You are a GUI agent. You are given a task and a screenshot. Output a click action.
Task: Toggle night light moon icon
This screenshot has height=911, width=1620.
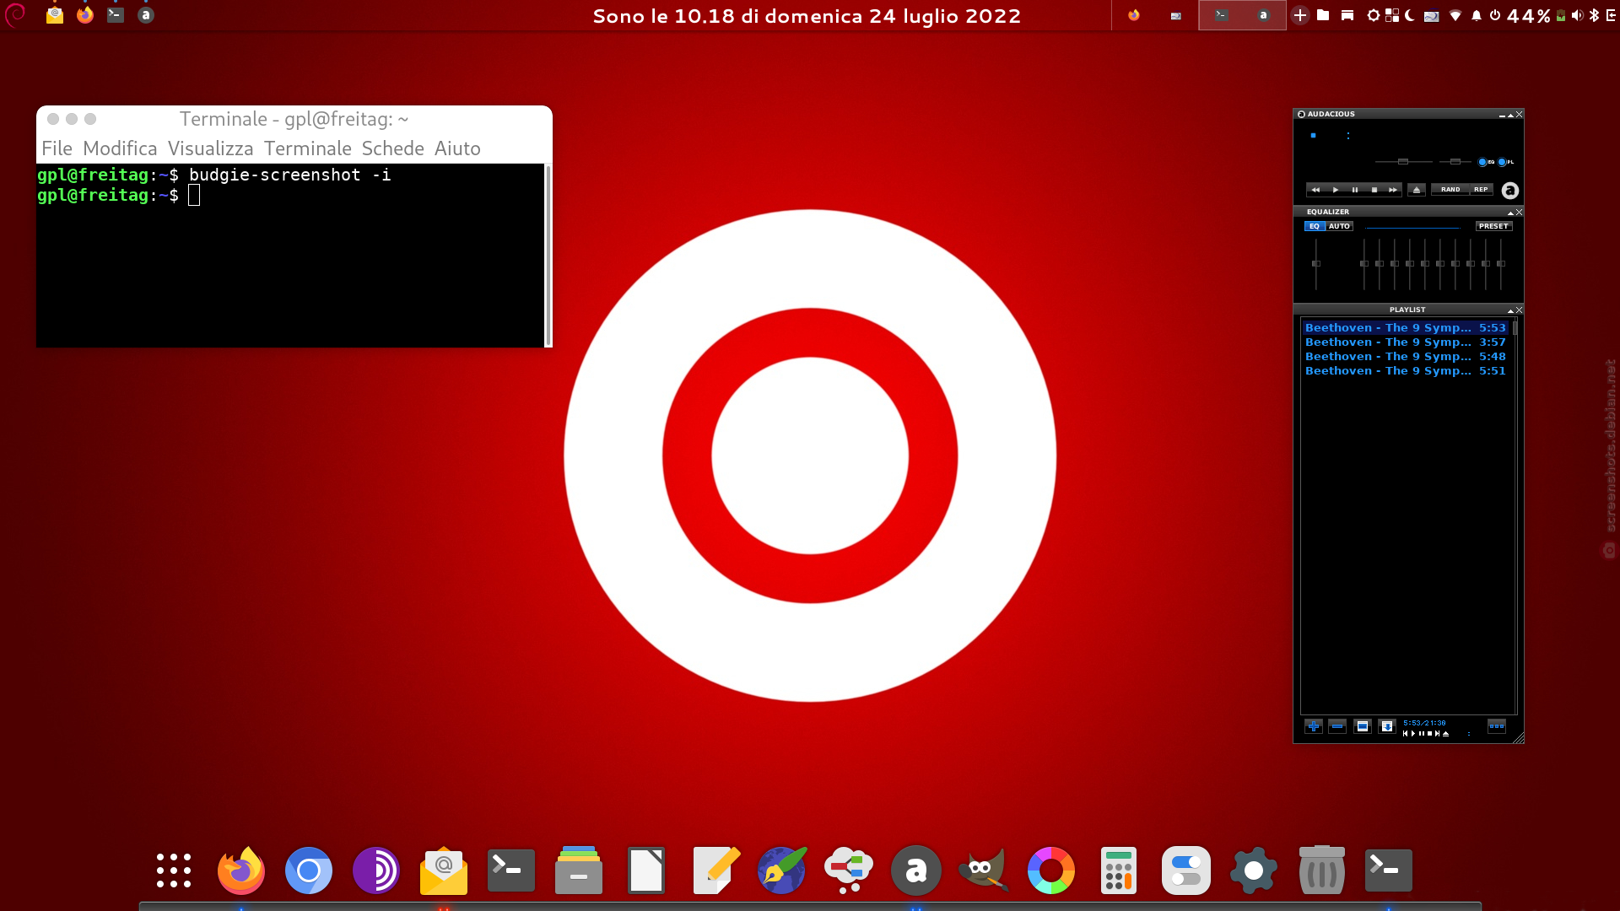pos(1410,15)
